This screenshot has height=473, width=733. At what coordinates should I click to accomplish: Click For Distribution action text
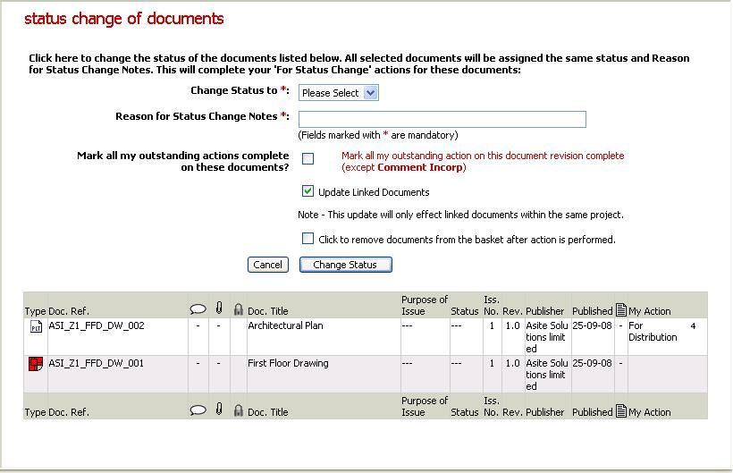point(653,332)
